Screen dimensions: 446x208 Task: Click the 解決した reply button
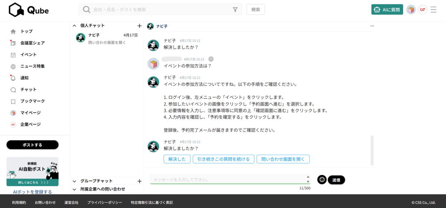[177, 159]
